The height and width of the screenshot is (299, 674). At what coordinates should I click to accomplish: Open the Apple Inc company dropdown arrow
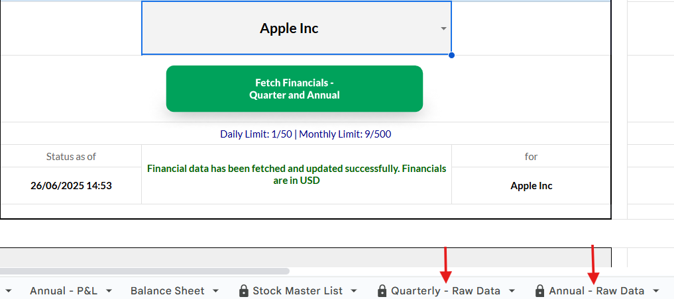(443, 28)
